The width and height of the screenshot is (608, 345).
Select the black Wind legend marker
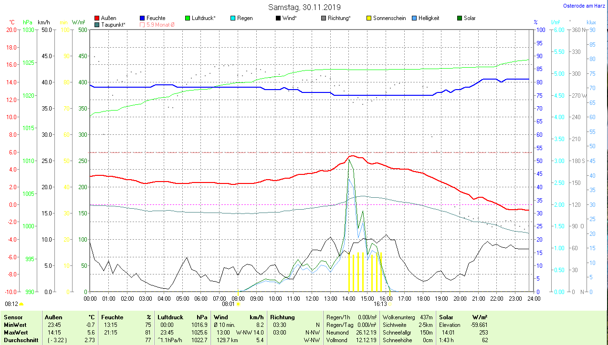[278, 18]
